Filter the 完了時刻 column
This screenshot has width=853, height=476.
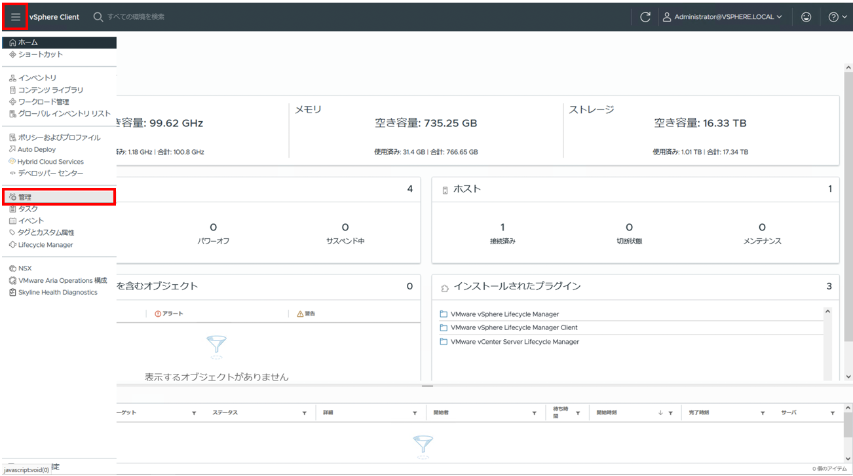point(763,413)
